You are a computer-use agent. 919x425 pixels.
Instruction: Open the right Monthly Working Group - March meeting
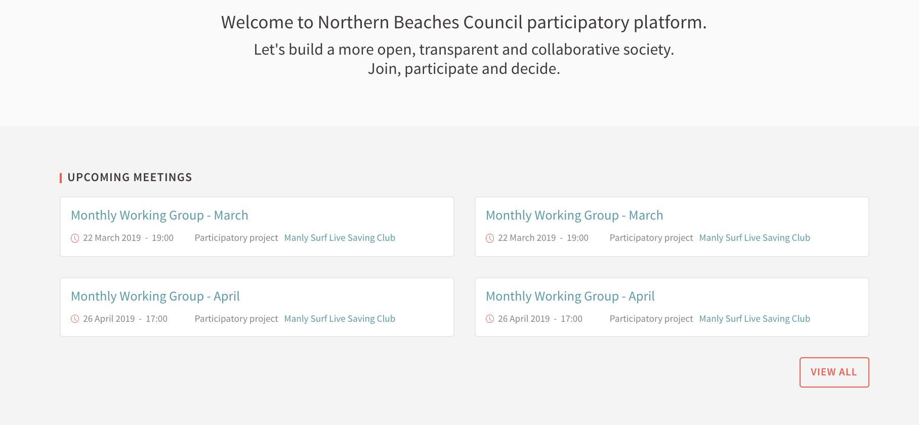pyautogui.click(x=574, y=216)
